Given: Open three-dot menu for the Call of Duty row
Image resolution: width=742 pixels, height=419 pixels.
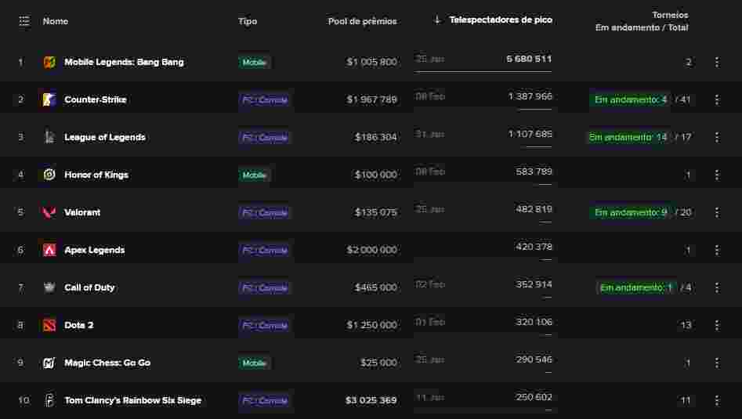Looking at the screenshot, I should coord(716,287).
